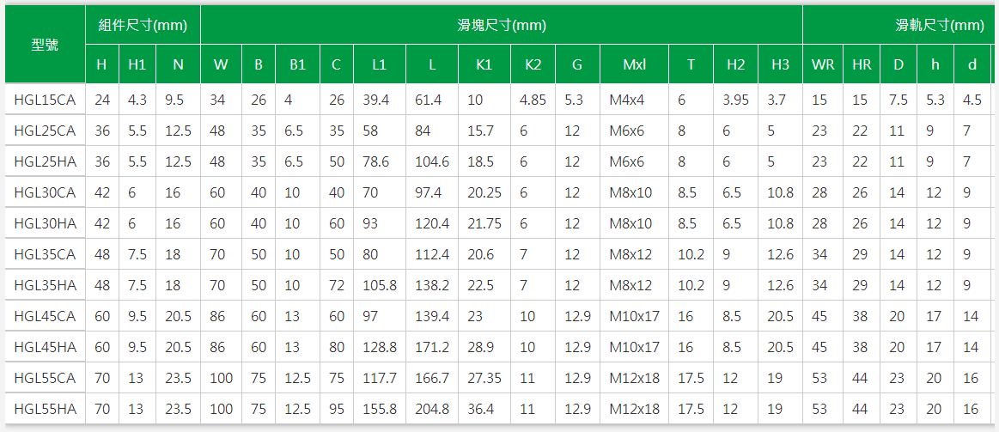Screen dimensions: 999x432
Task: Select the HGL25CA model cell
Action: [x=45, y=131]
